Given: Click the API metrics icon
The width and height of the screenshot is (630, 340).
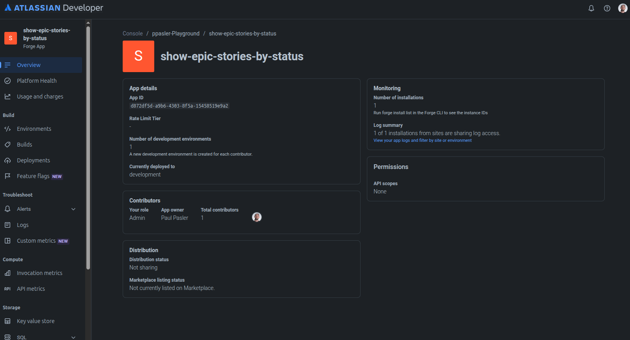Looking at the screenshot, I should pyautogui.click(x=7, y=289).
